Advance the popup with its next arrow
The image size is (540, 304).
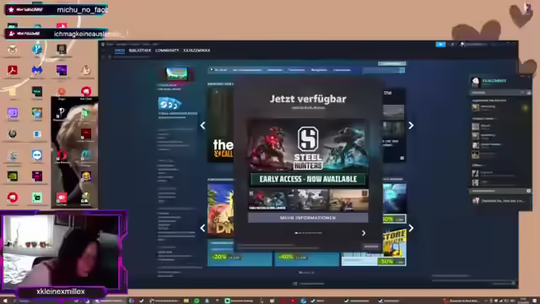click(364, 233)
